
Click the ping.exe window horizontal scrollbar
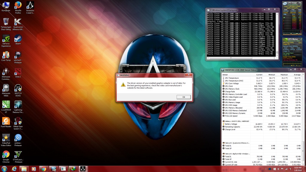(x=242, y=58)
